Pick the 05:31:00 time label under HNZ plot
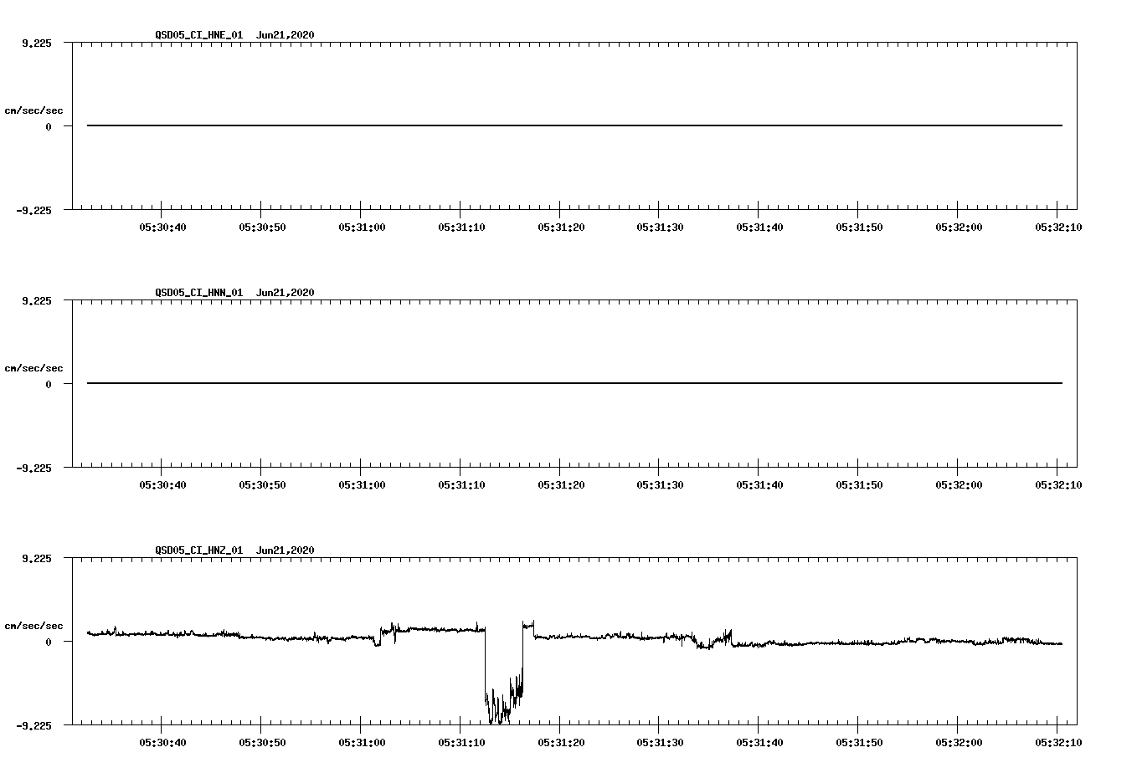Image resolution: width=1137 pixels, height=773 pixels. coord(362,743)
